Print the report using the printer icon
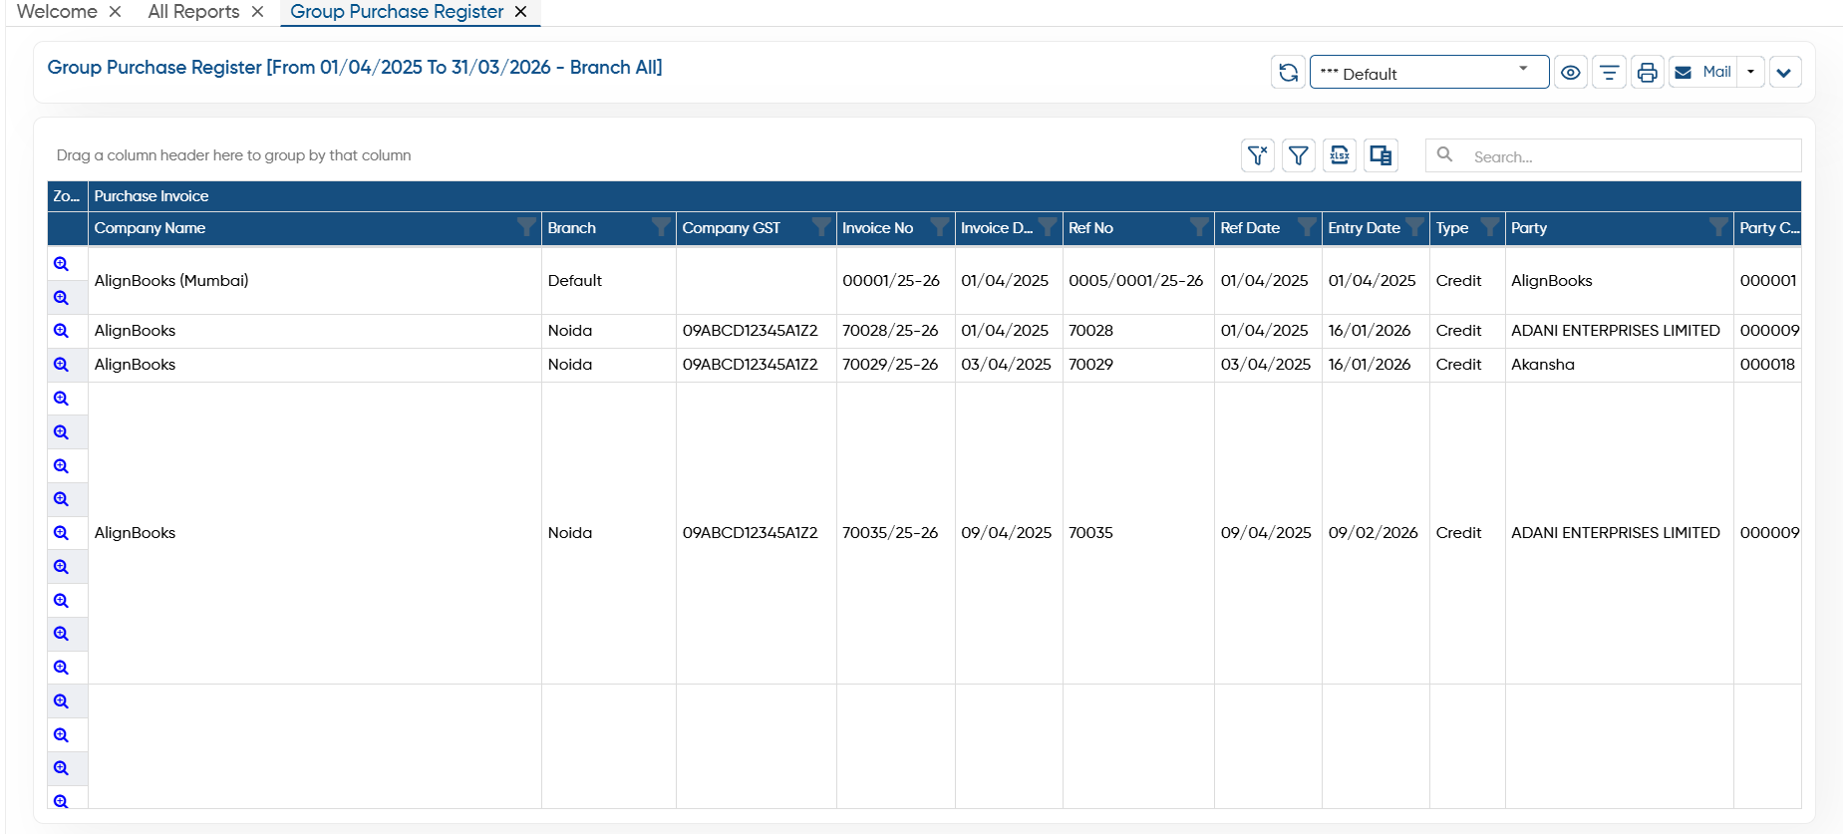 [x=1648, y=73]
